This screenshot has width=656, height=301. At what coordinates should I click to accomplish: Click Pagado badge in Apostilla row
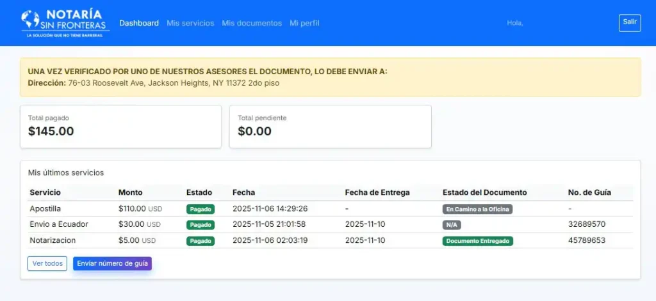point(201,209)
